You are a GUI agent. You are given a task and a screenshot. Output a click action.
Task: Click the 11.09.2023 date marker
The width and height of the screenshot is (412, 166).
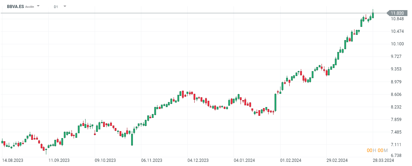click(59, 160)
